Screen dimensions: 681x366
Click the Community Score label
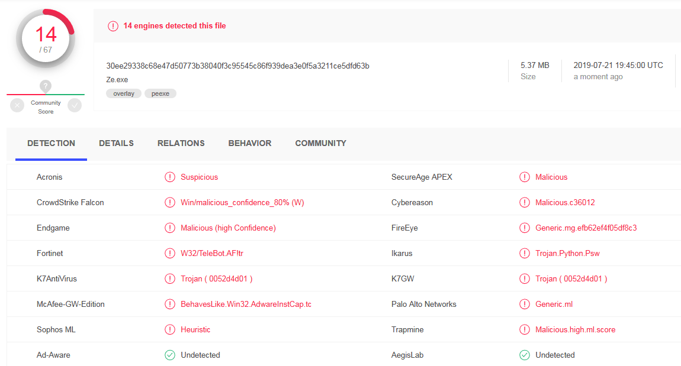[x=46, y=107]
